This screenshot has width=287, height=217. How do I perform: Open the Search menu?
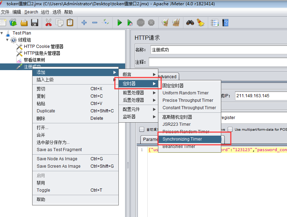tap(31, 12)
